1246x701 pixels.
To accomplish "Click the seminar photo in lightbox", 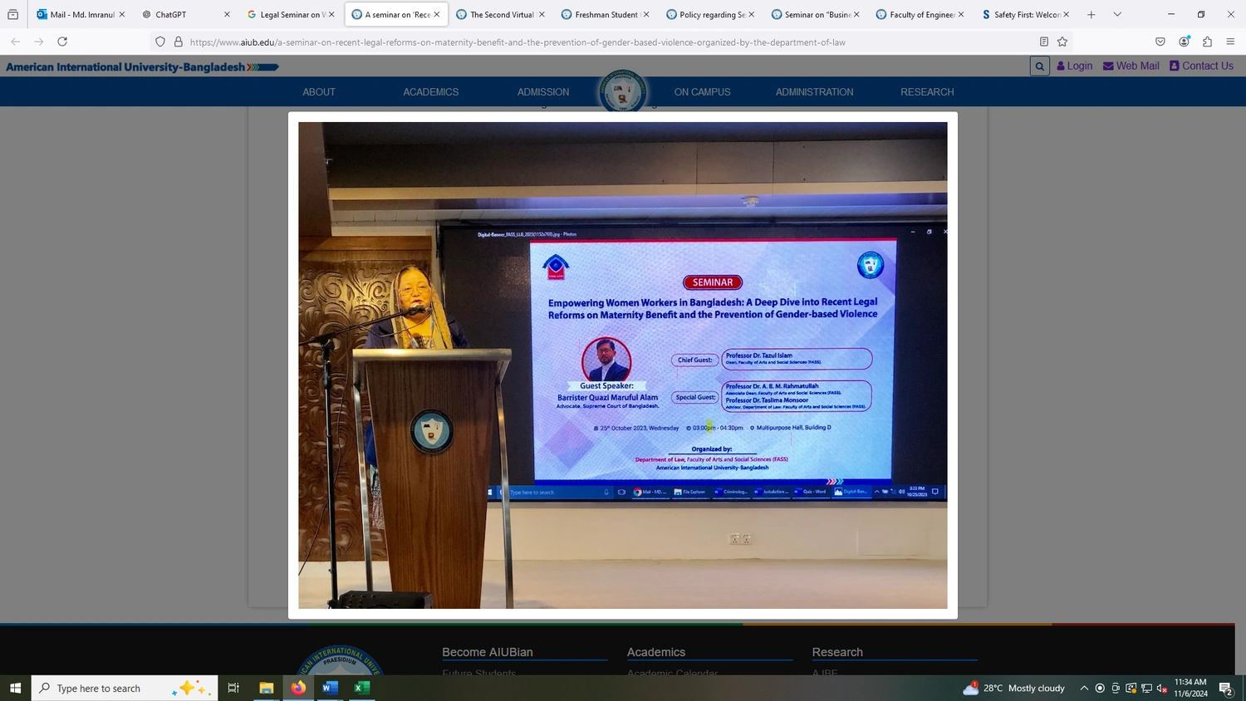I will pos(622,365).
